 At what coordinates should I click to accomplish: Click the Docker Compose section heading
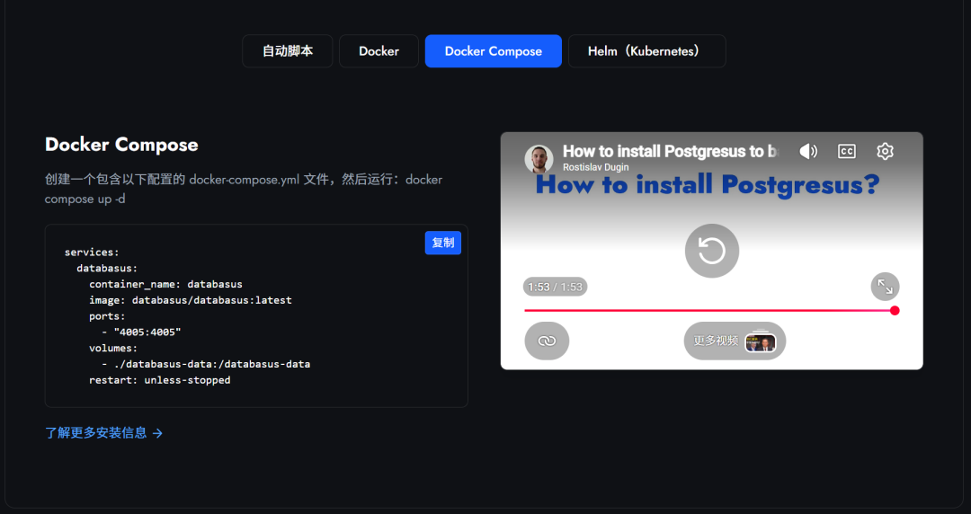tap(121, 145)
